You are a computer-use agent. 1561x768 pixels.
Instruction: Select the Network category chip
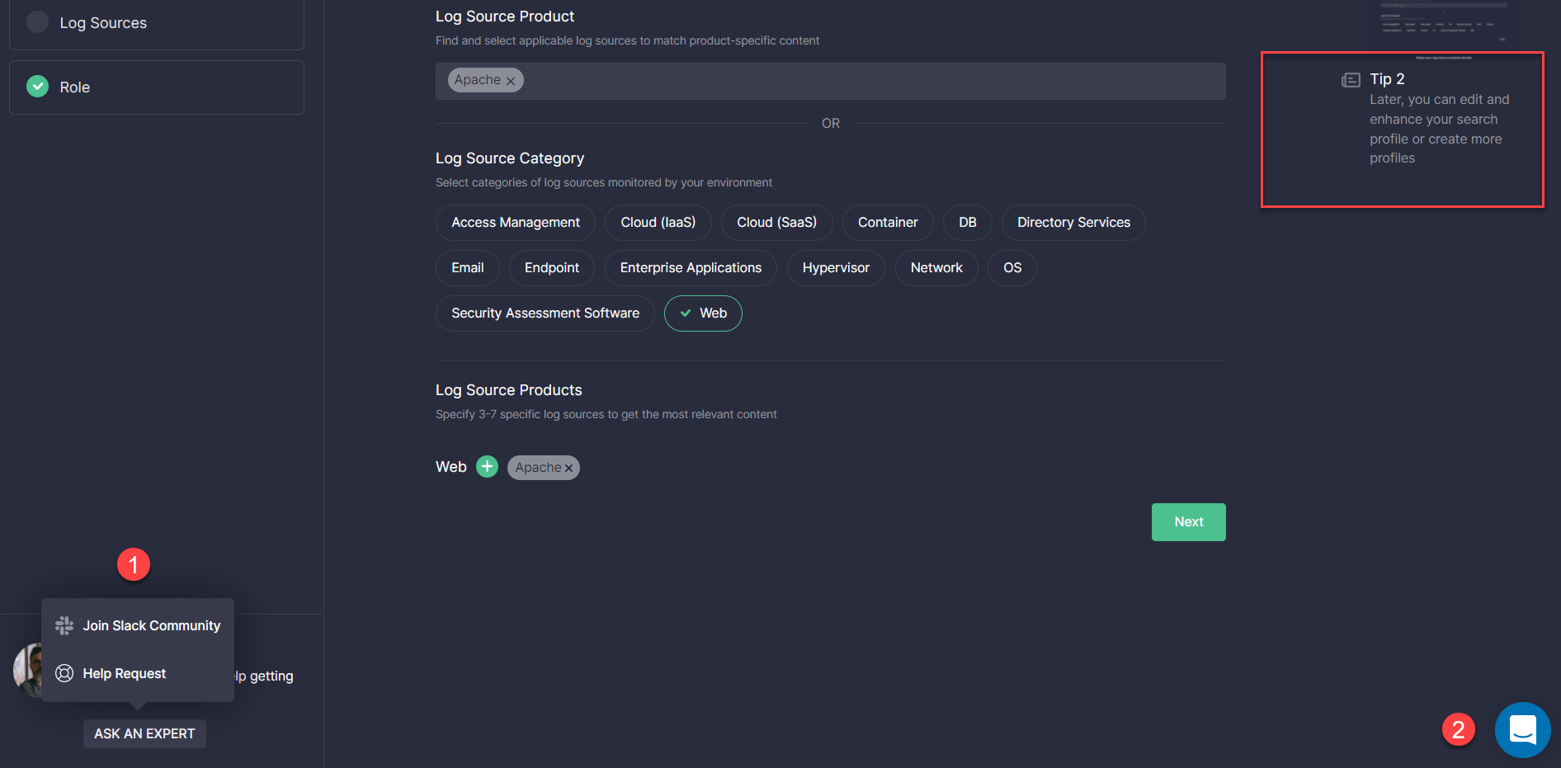[x=936, y=268]
